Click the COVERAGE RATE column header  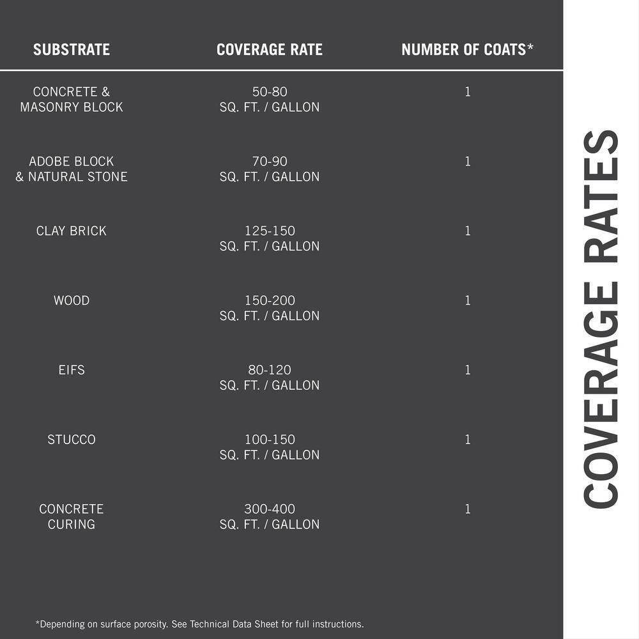pyautogui.click(x=270, y=50)
